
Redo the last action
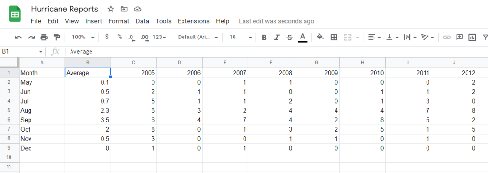coord(31,37)
